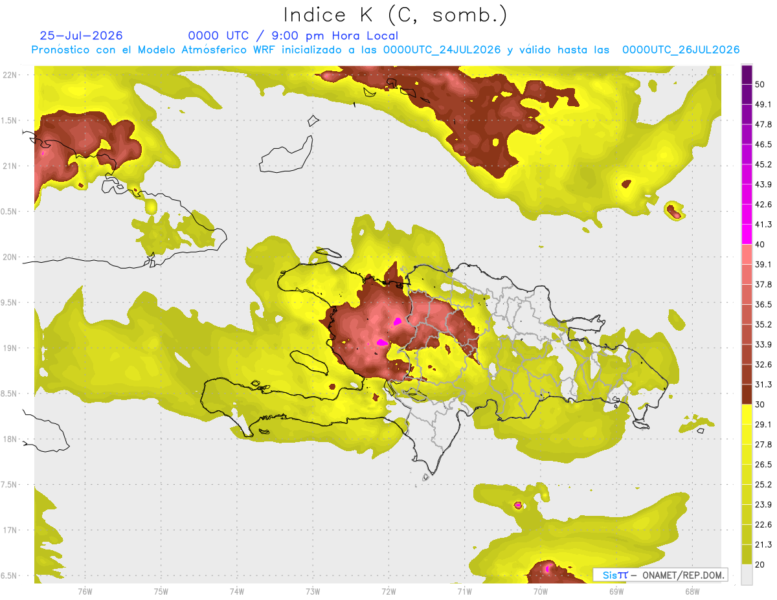
Task: Pick the bright yellow colorbar segment between 29.1 and 30
Action: click(747, 415)
